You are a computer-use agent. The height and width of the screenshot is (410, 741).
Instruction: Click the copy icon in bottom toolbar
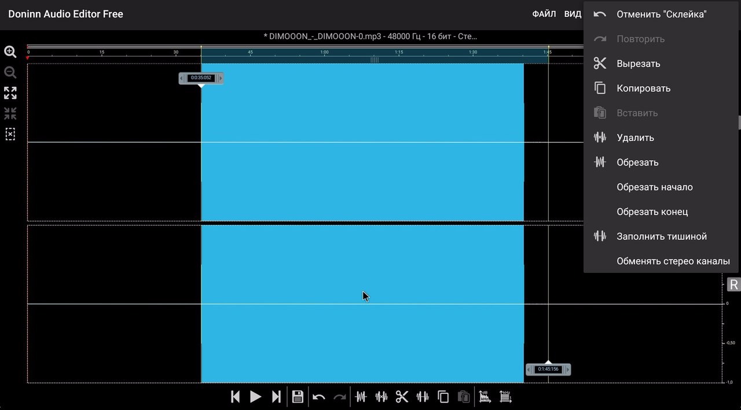click(x=443, y=397)
